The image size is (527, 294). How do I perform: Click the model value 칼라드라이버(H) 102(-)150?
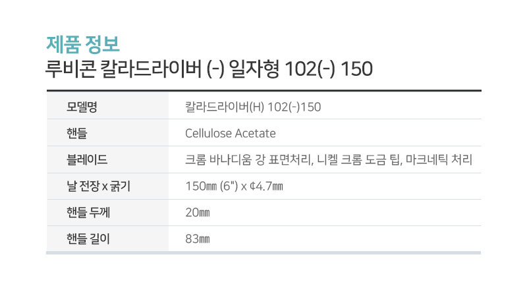[253, 107]
